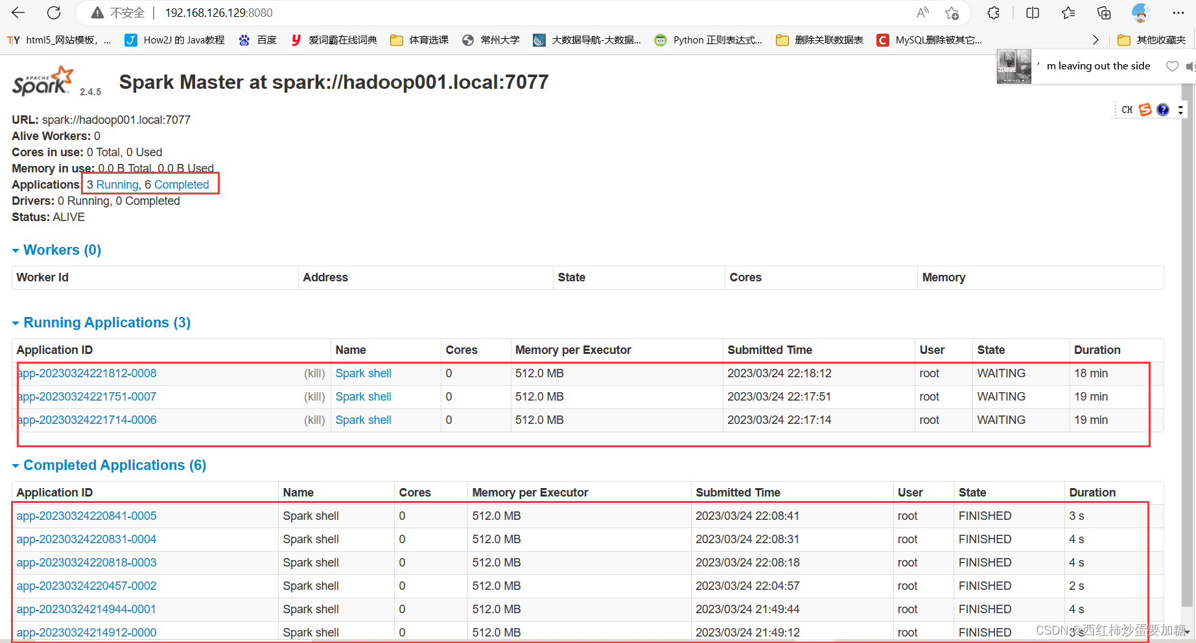The width and height of the screenshot is (1196, 643).
Task: Open app-20230324221751-0007 application details
Action: point(87,397)
